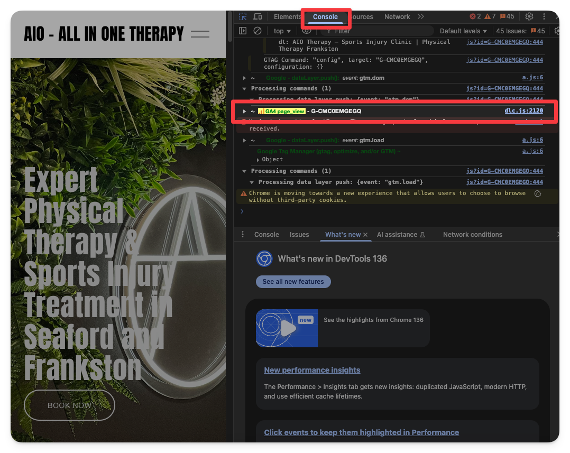570x453 pixels.
Task: Open the Default levels dropdown
Action: 463,31
